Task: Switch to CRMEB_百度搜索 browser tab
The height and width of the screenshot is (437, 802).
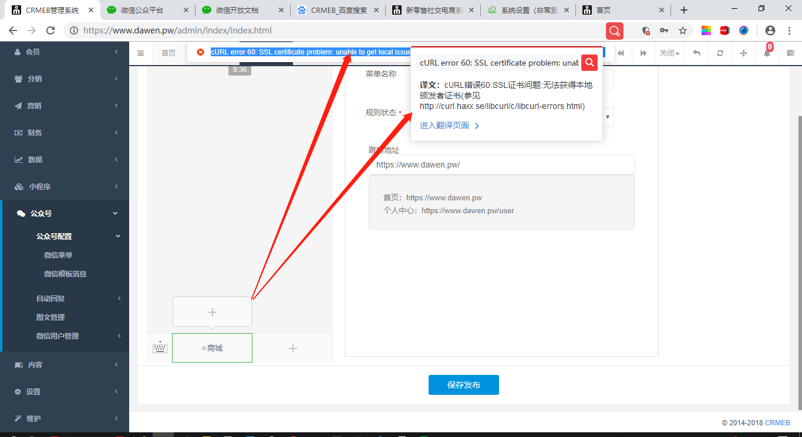Action: [x=338, y=10]
